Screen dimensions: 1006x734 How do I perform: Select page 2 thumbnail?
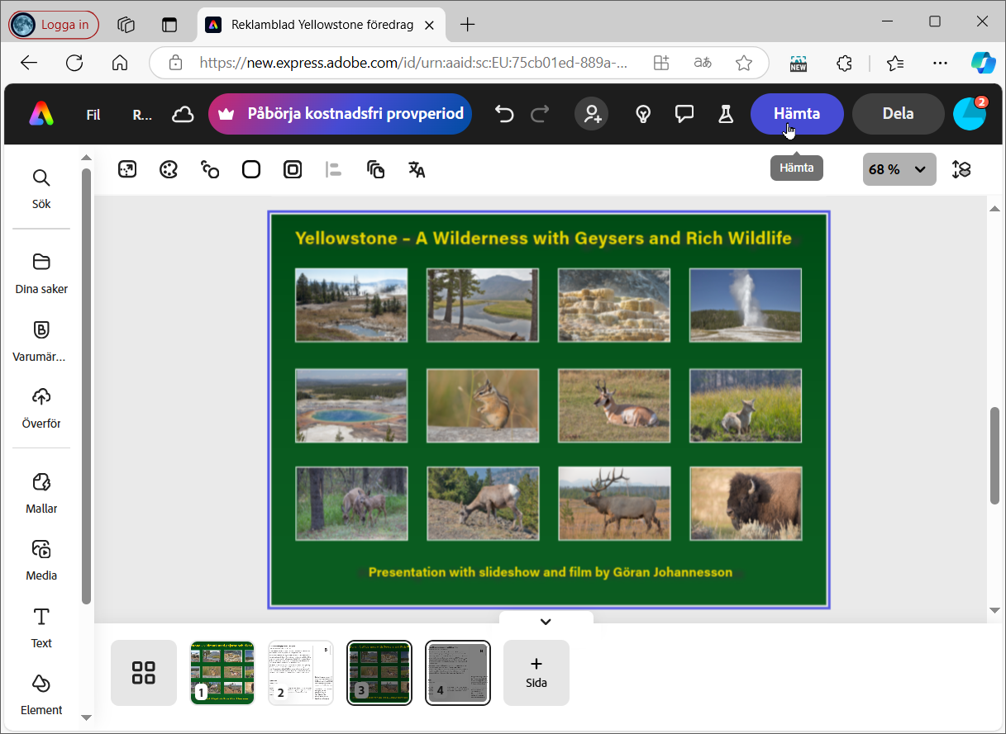coord(301,673)
